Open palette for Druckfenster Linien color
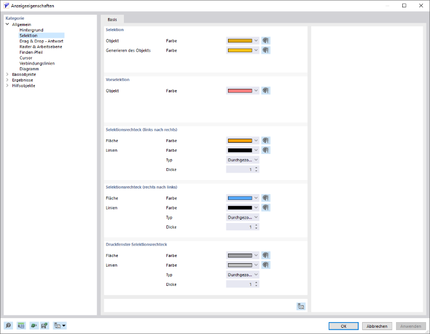Screen dimensions: 430x334 (266, 265)
